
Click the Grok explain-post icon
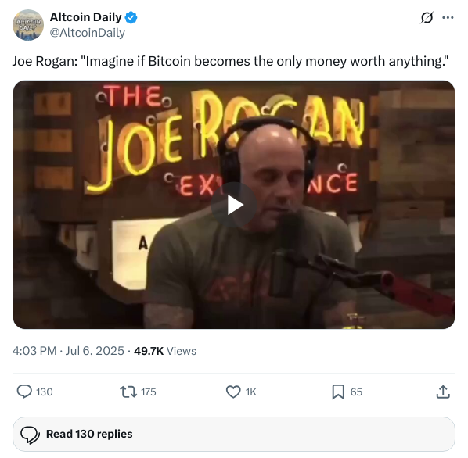427,17
